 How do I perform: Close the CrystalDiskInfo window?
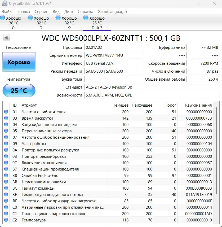tap(214, 3)
